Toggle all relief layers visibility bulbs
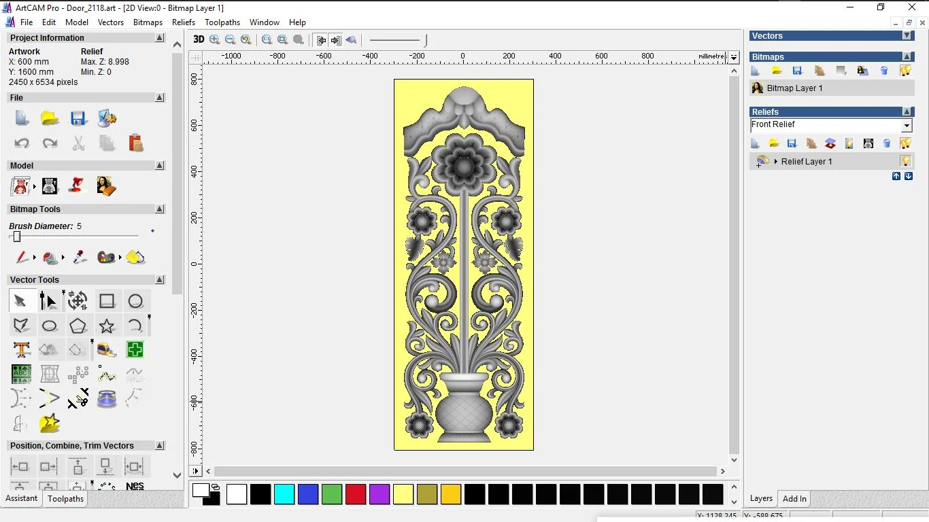The image size is (929, 522). (x=905, y=143)
